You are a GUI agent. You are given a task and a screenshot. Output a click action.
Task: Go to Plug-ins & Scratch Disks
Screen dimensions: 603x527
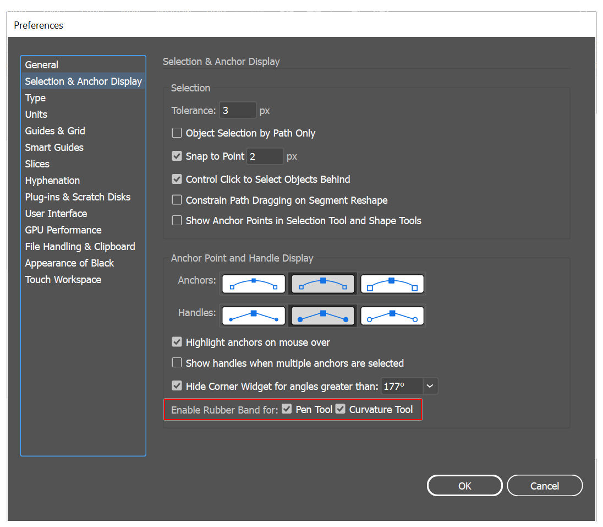coord(83,197)
